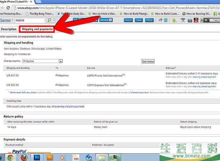
Task: Open the Forum toolbar button
Action: coord(128,20)
